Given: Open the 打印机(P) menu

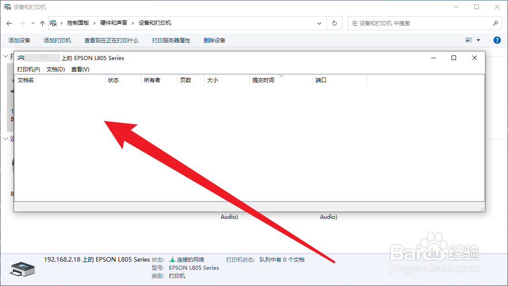Looking at the screenshot, I should tap(28, 69).
